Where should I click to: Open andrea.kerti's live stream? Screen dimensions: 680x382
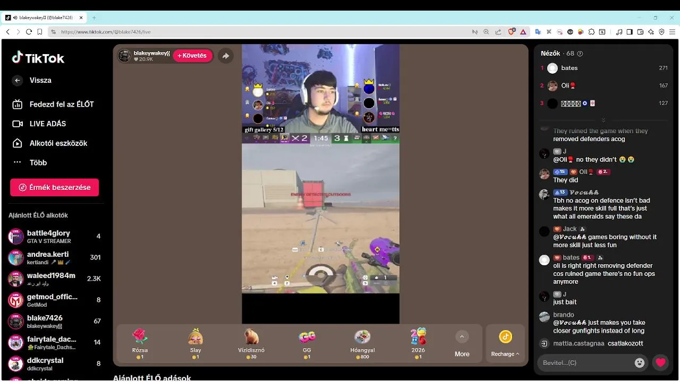(x=55, y=257)
